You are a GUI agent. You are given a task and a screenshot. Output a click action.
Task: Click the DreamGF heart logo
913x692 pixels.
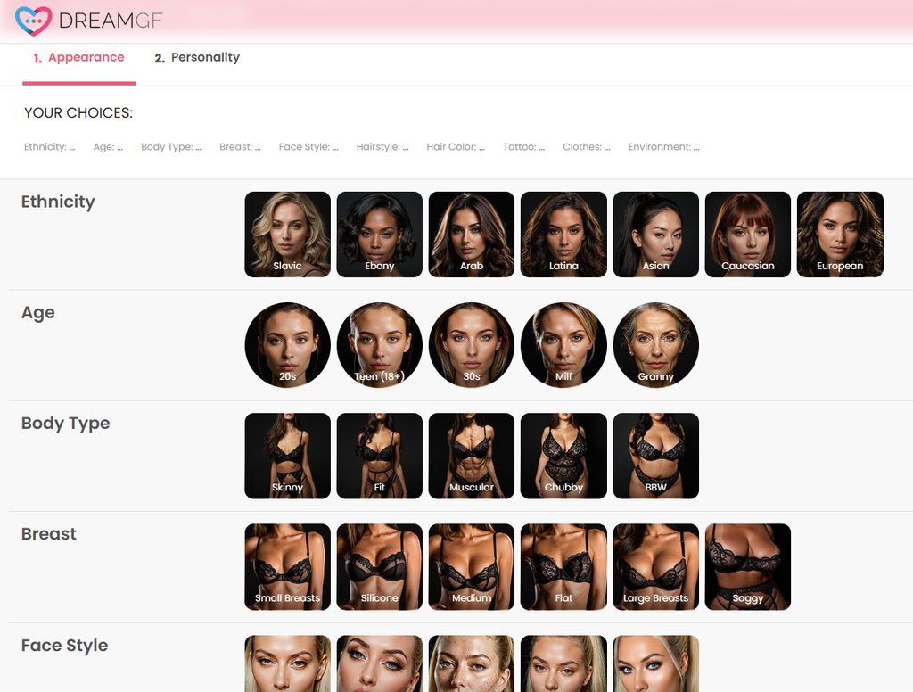click(x=33, y=21)
